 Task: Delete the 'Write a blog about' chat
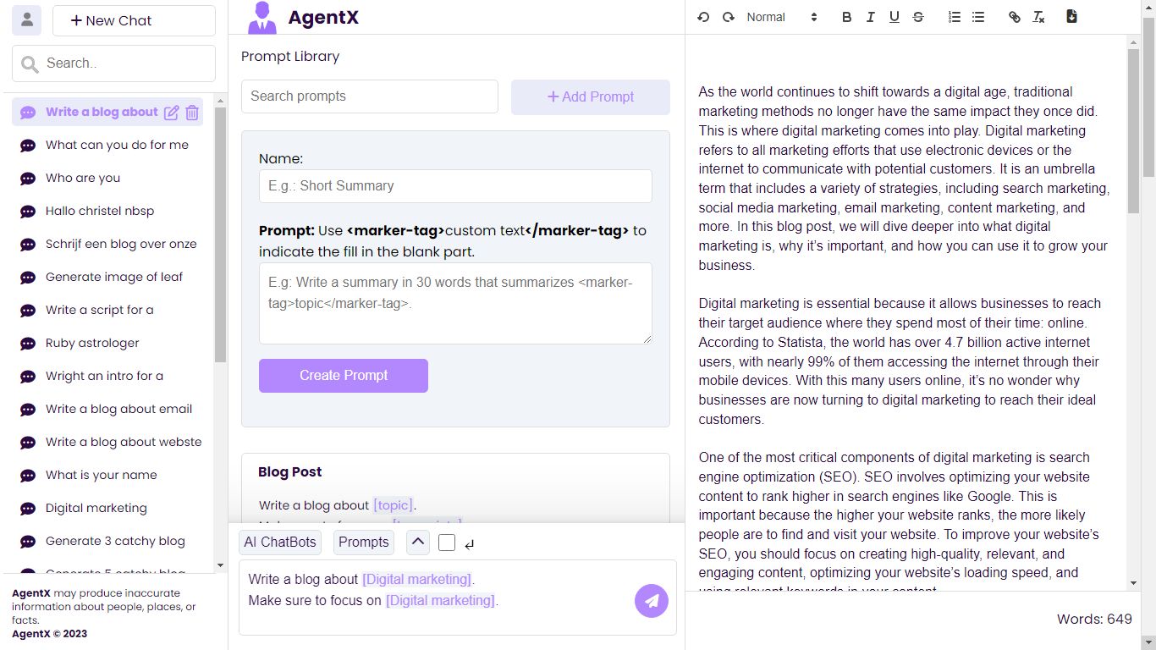192,112
